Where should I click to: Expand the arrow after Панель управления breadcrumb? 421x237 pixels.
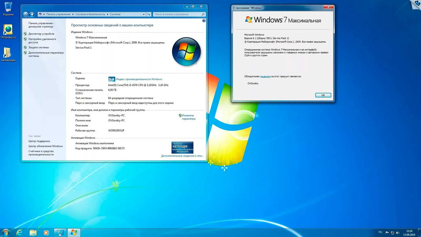point(73,14)
